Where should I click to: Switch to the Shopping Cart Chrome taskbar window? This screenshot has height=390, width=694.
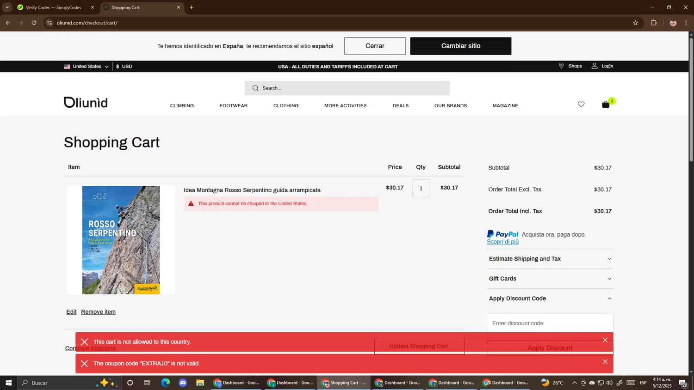pyautogui.click(x=344, y=383)
